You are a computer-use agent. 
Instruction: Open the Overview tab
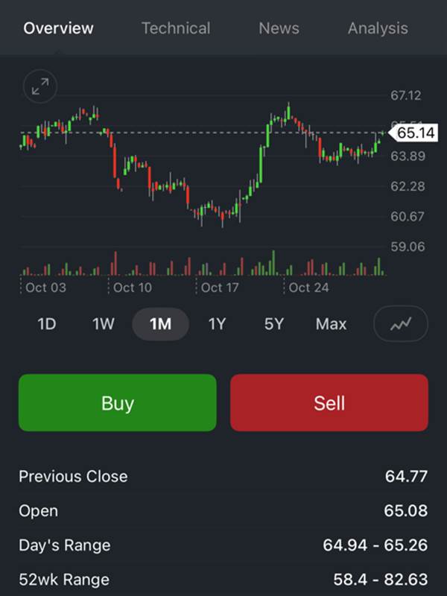click(59, 28)
